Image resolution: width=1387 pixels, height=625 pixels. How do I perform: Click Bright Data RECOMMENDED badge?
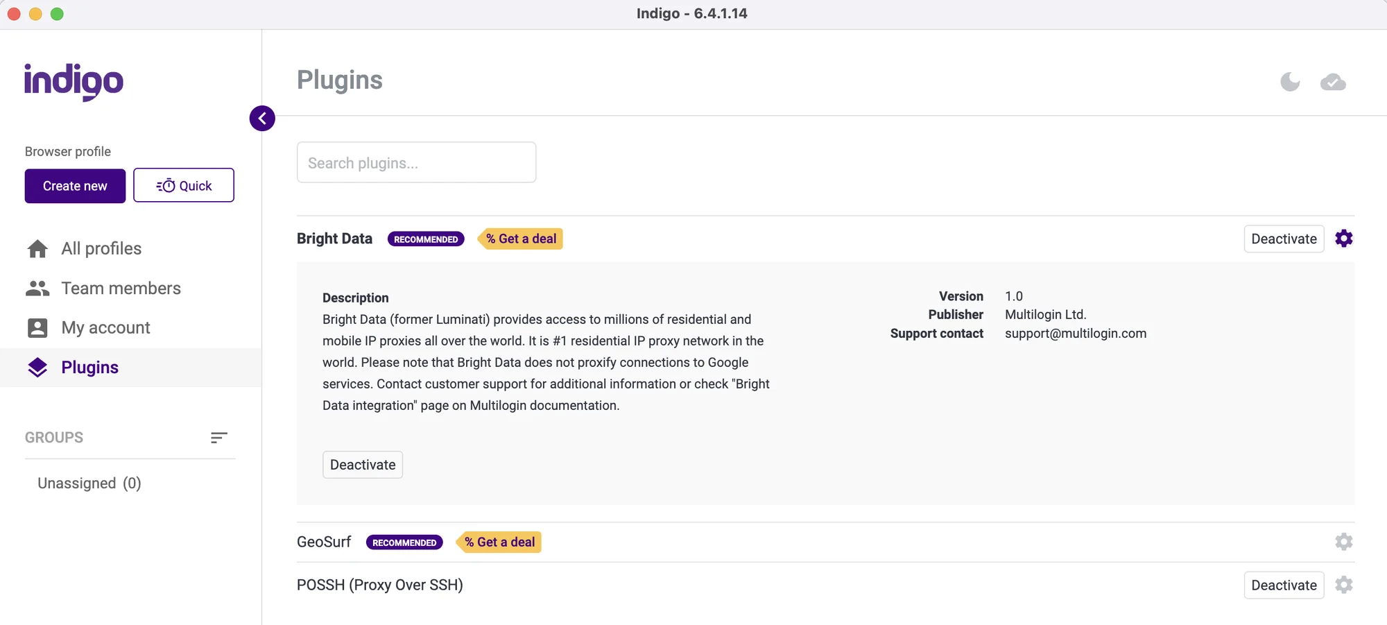[426, 239]
